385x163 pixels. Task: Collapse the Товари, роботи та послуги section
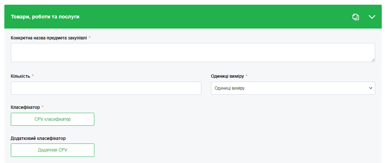372,17
